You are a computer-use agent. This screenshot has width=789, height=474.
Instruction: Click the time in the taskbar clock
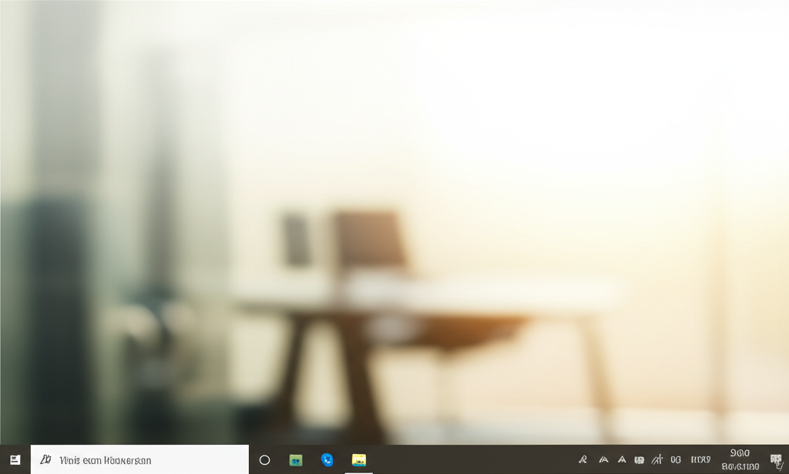[740, 453]
